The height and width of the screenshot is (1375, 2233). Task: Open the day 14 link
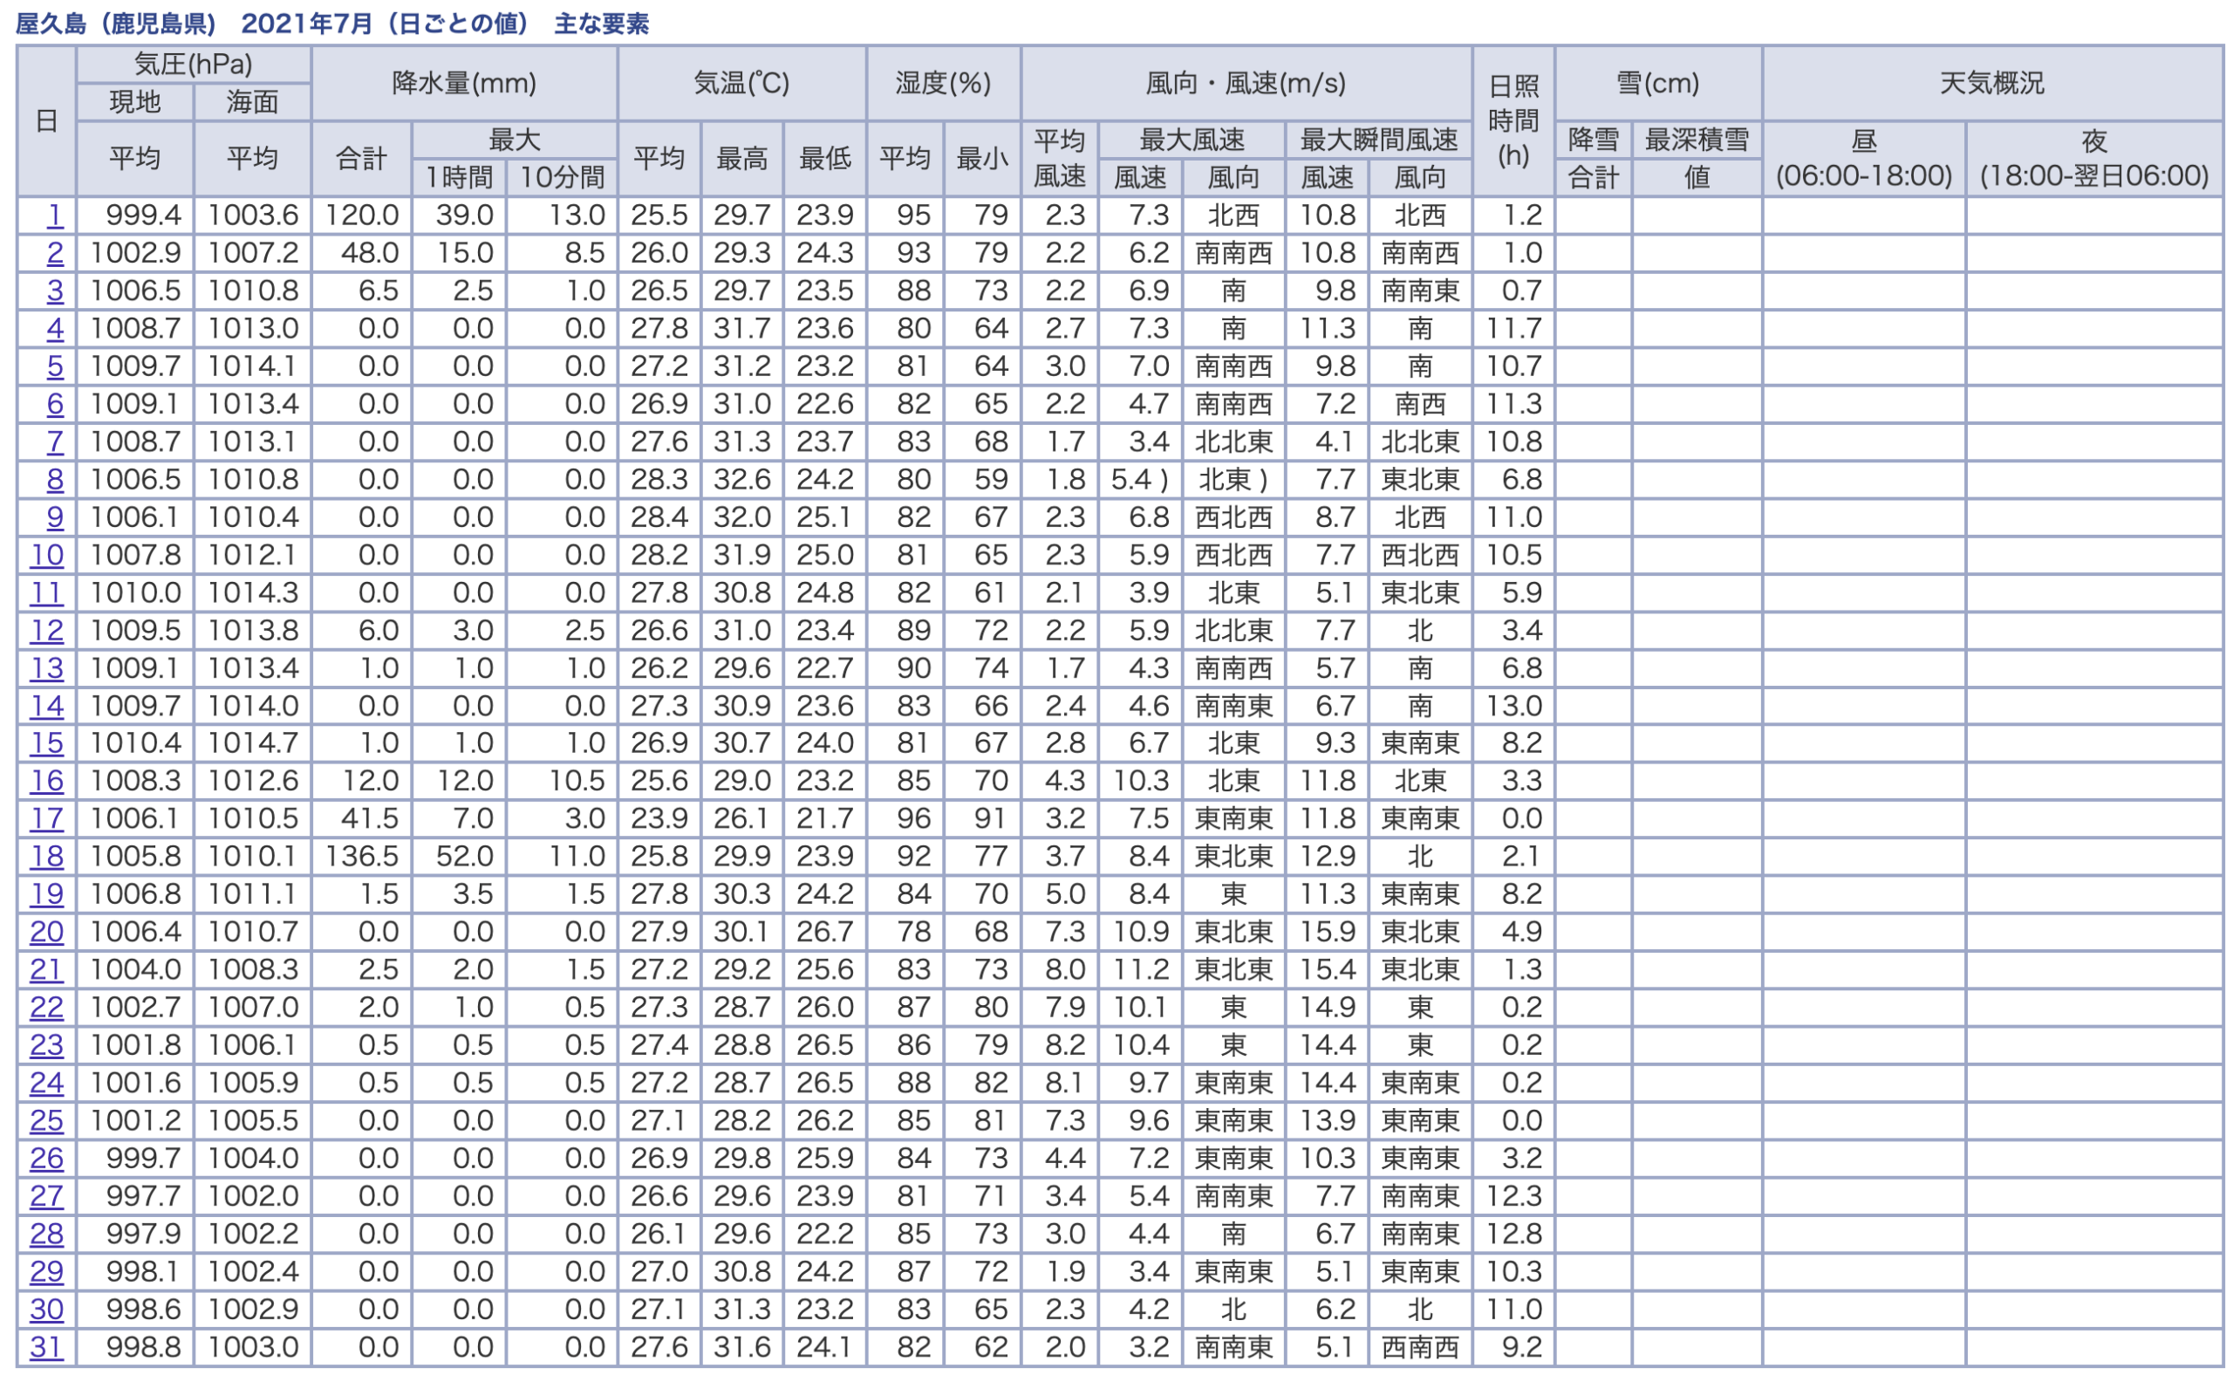point(46,706)
